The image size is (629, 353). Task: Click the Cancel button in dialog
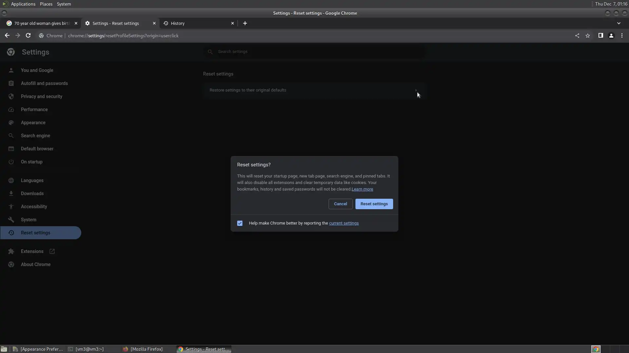point(340,204)
